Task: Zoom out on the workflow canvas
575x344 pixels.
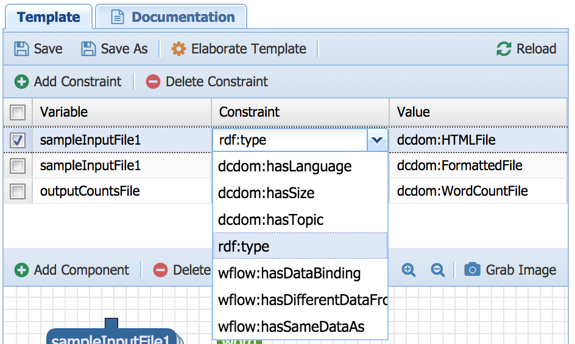Action: 437,270
